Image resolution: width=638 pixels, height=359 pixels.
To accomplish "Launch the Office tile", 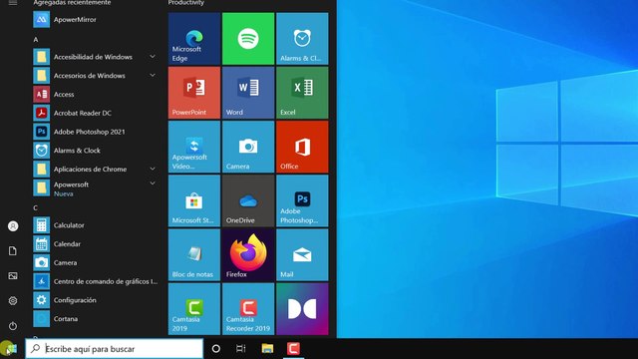I will [302, 147].
